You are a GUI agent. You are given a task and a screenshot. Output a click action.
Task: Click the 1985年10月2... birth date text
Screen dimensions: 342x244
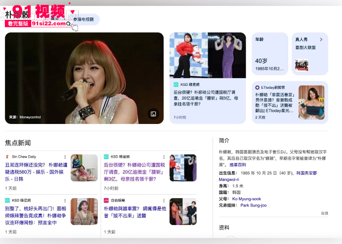269,69
